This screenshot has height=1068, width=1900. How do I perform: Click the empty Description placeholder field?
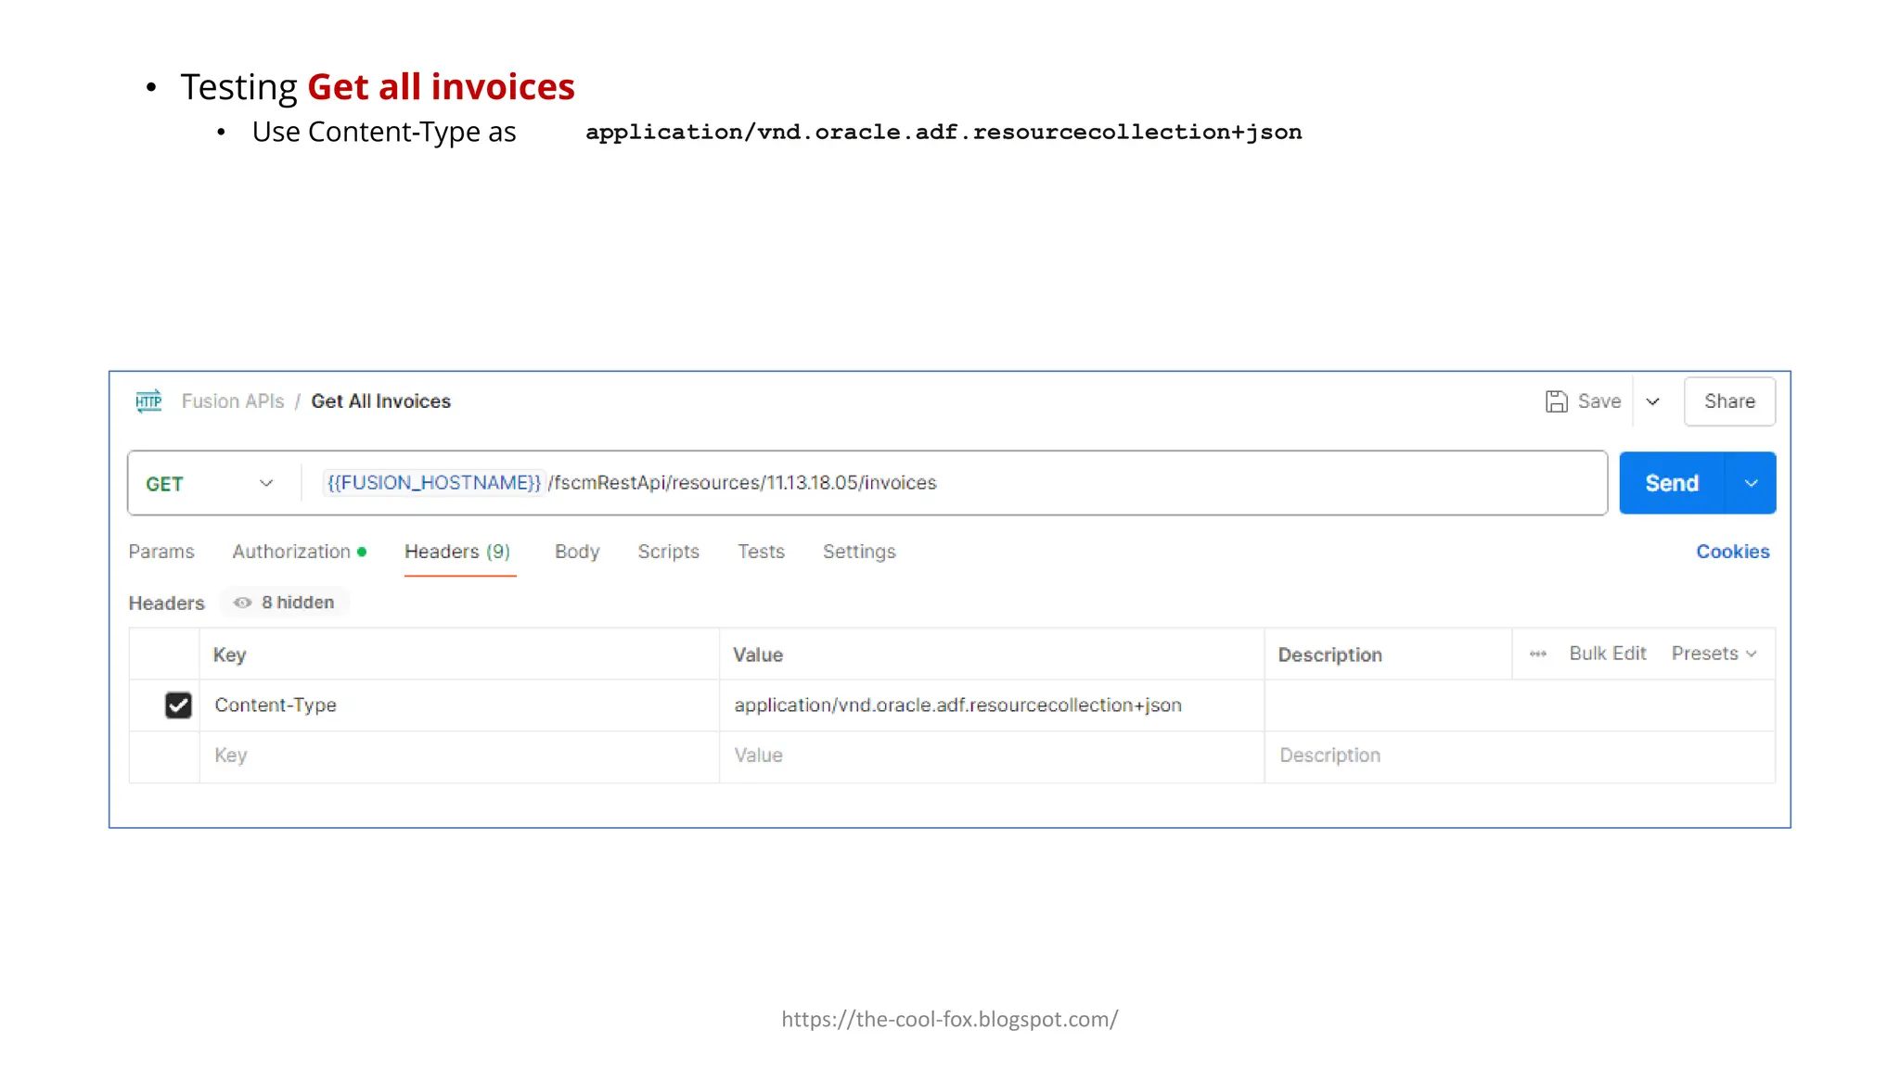(x=1520, y=756)
